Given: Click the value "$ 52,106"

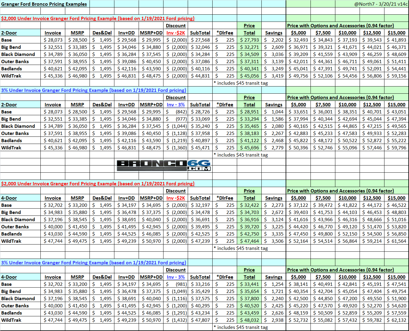Looking at the screenshot, I should tap(323, 76).
